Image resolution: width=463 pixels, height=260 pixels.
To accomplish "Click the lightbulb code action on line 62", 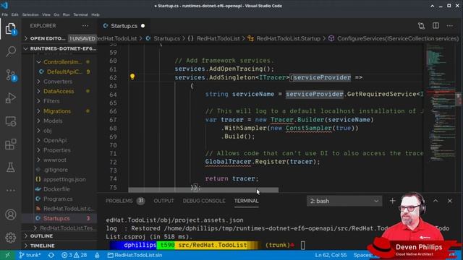I will click(x=132, y=77).
